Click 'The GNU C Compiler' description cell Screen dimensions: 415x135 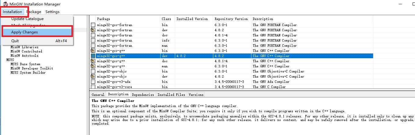tap(269, 87)
